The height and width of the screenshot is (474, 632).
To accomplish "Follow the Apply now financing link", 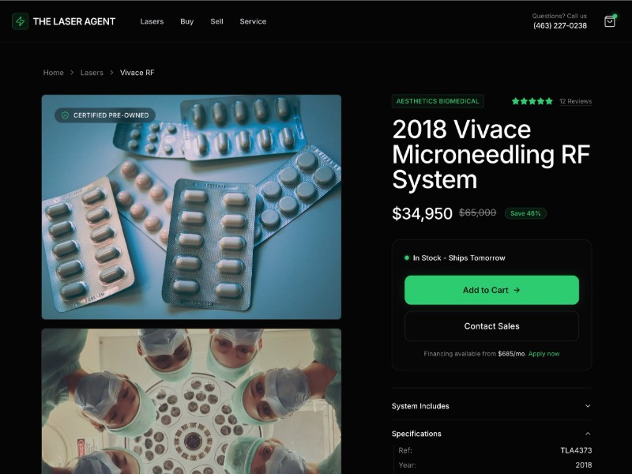I will click(544, 354).
